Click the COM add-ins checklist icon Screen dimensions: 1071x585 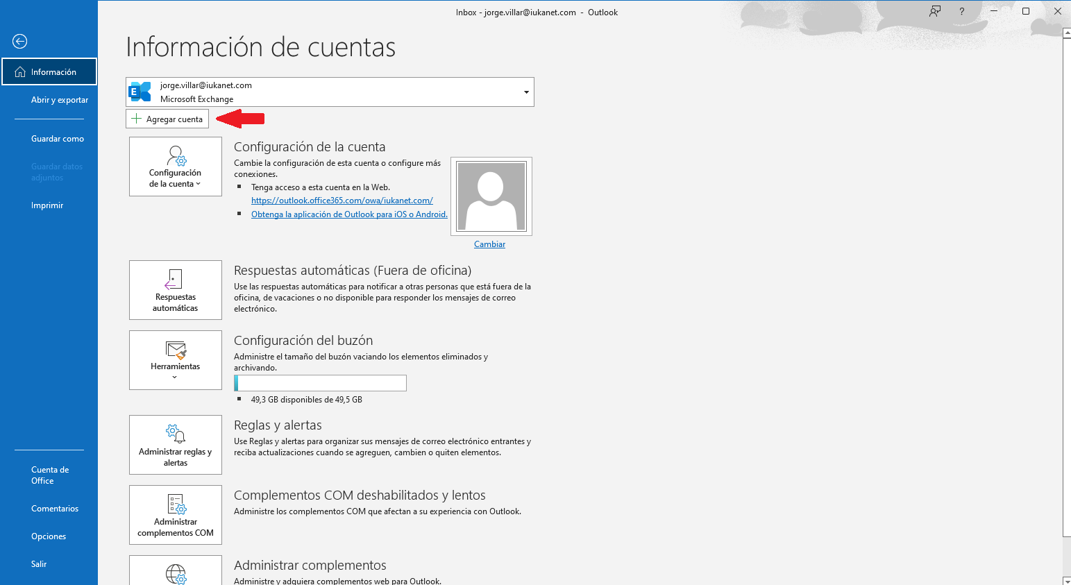[x=176, y=504]
